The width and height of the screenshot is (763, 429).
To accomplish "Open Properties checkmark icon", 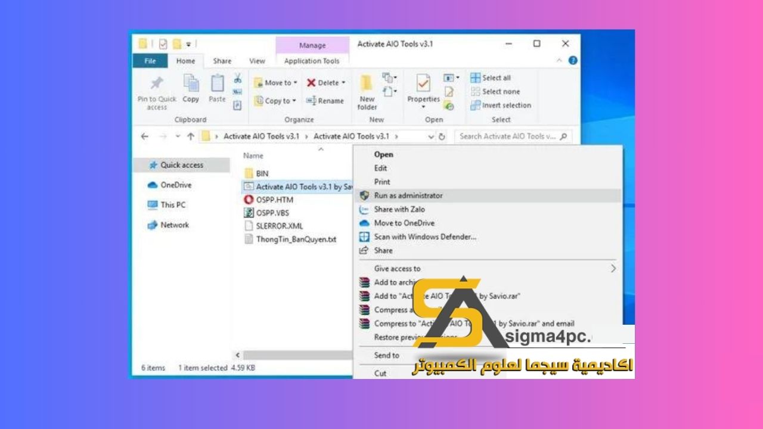I will (x=423, y=84).
